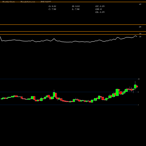Image resolution: width=146 pixels, height=146 pixels.
Task: Click the MunafaSutra.com label in header
Action: click(x=28, y=2)
